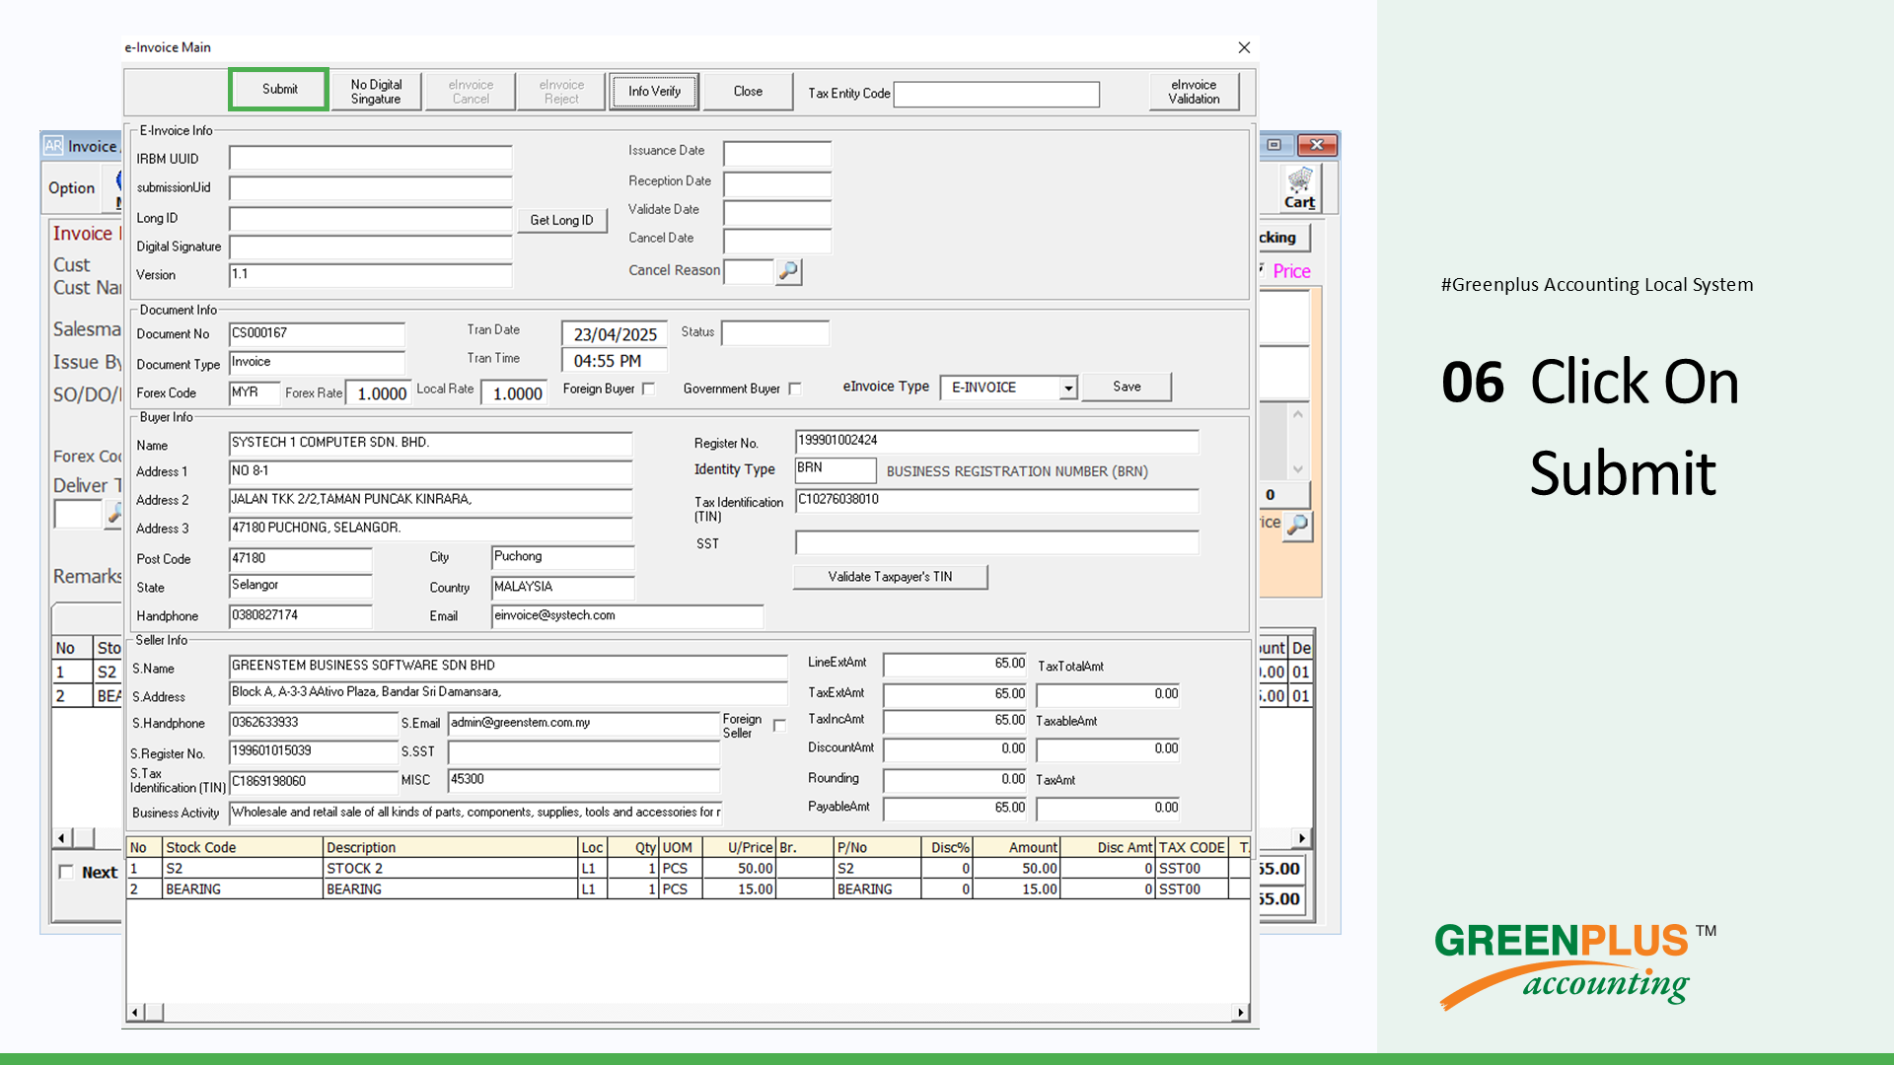1894x1065 pixels.
Task: Click left scroll arrow in Invoice window
Action: tap(61, 838)
